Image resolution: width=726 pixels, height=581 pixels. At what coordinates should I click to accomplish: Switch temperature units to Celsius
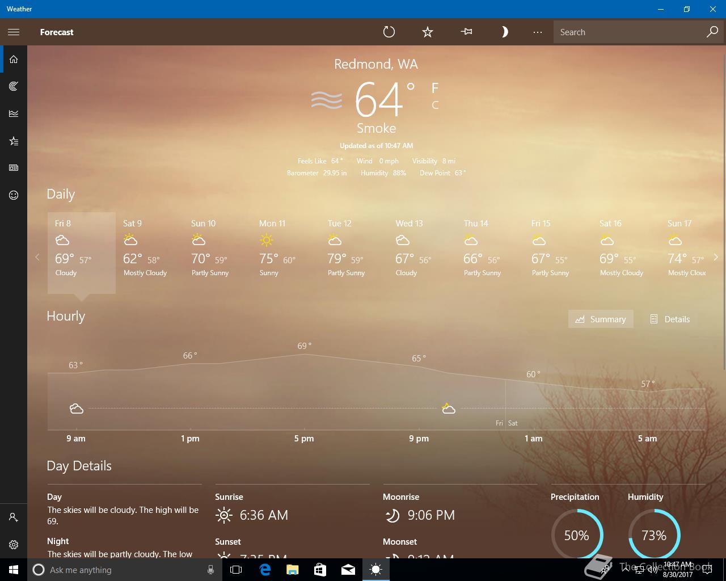(435, 105)
